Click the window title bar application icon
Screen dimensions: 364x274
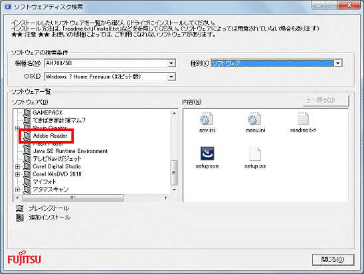pos(8,7)
